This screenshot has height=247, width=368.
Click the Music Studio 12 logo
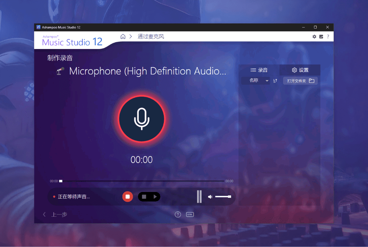coord(72,41)
